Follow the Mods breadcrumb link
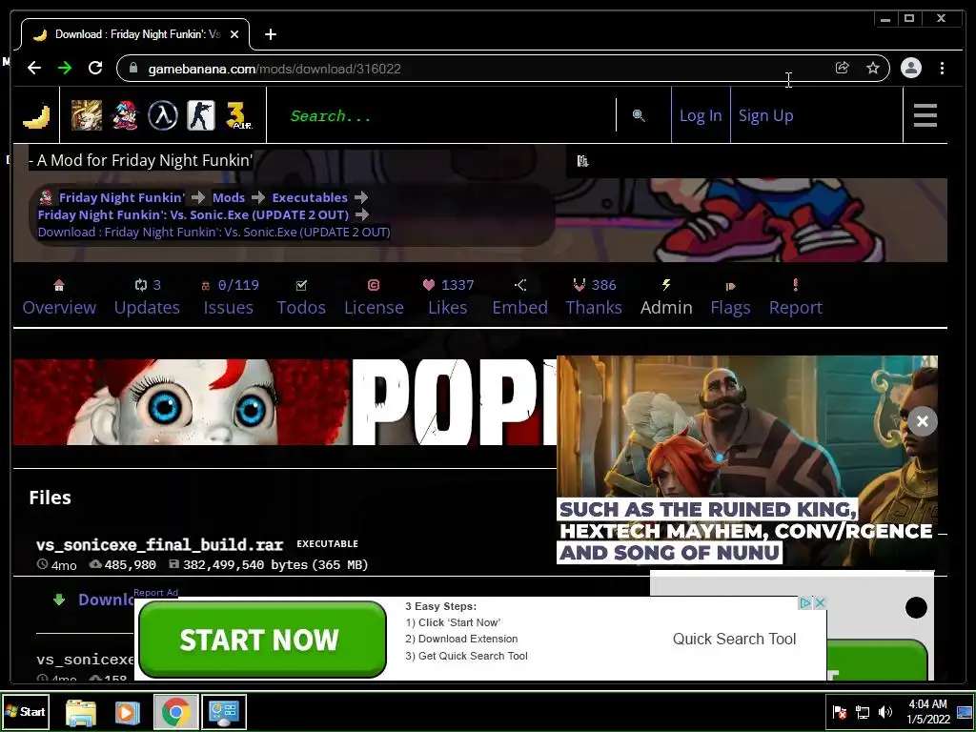Screen dimensions: 976x732 pos(229,197)
